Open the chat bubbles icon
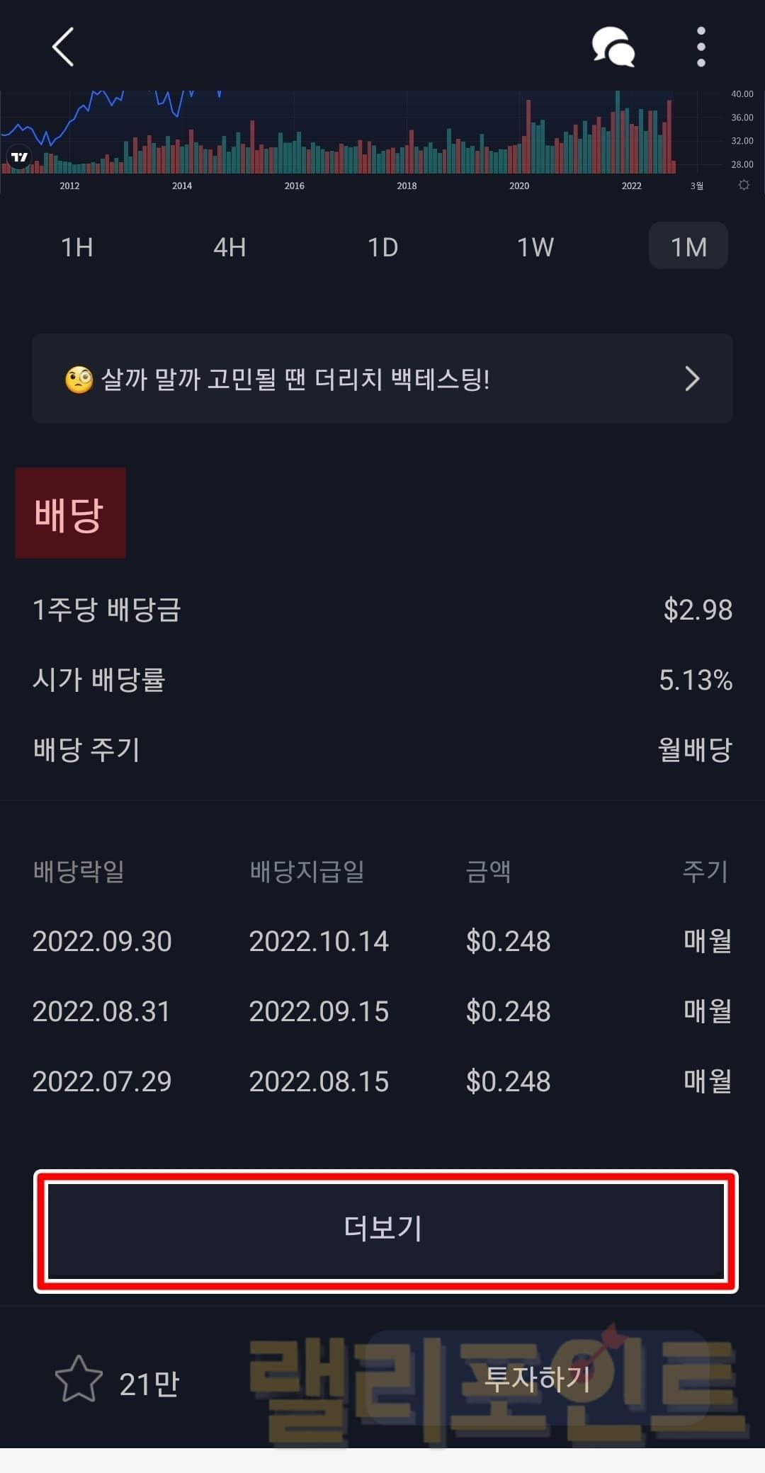 click(x=613, y=47)
